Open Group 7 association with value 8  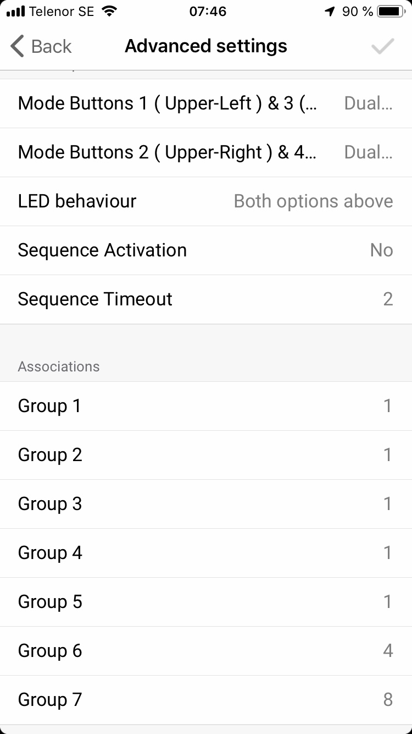[205, 700]
